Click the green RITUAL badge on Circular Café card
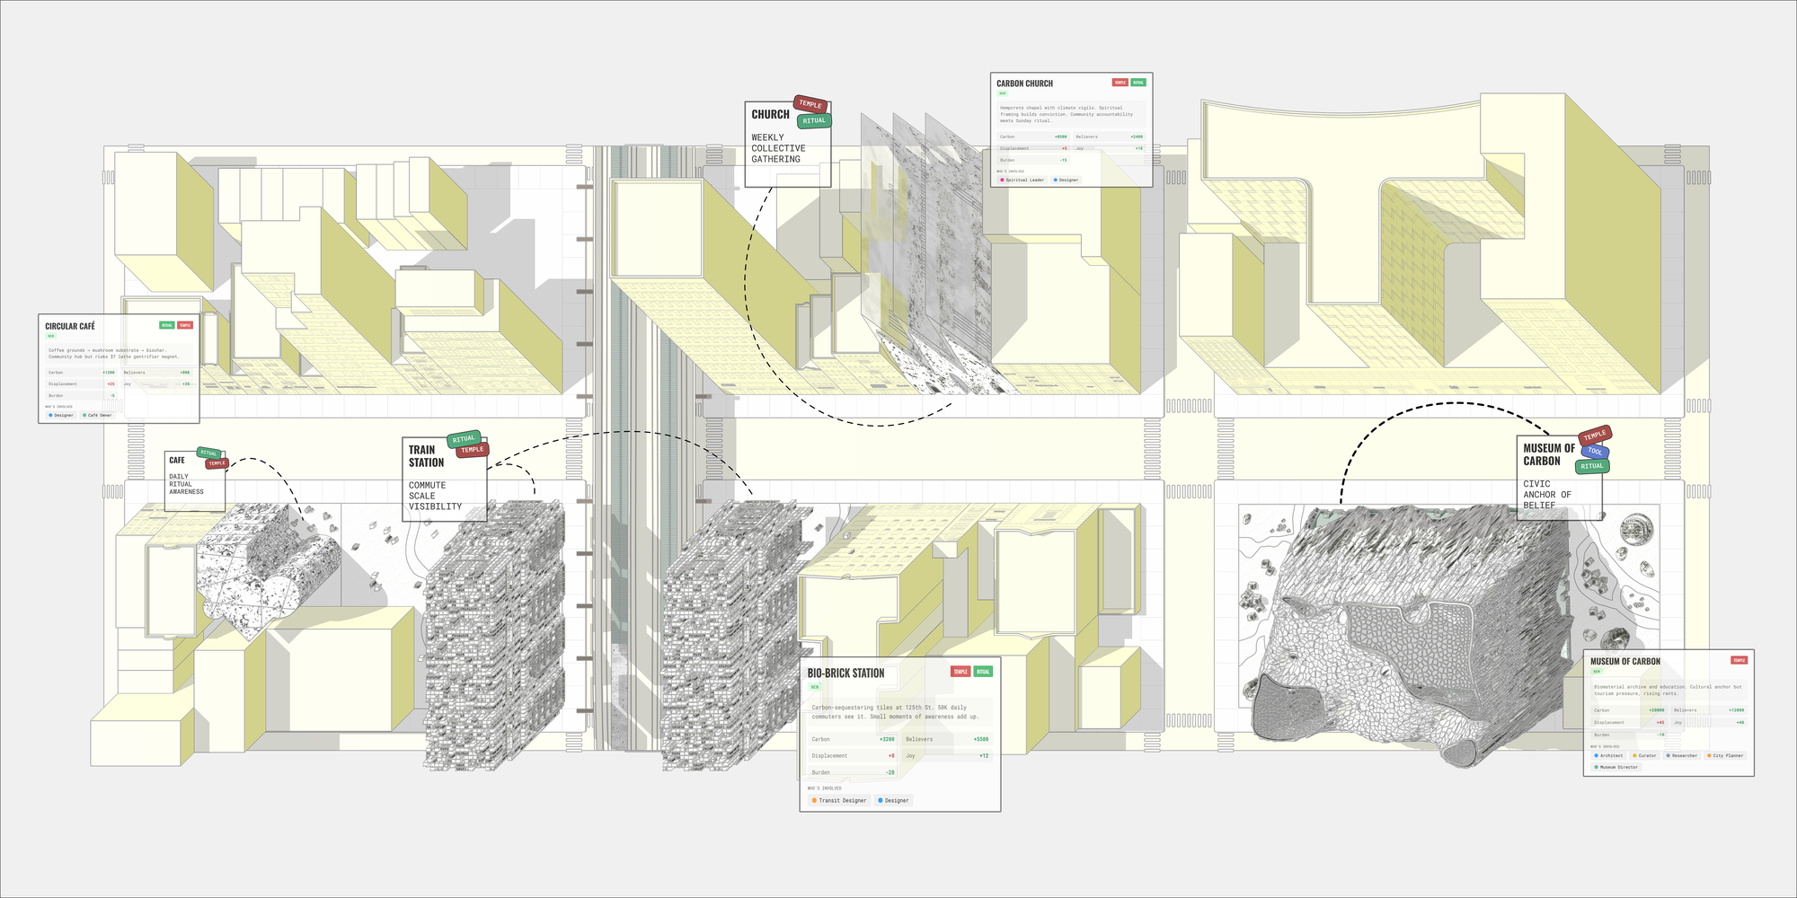Viewport: 1797px width, 898px height. tap(166, 325)
